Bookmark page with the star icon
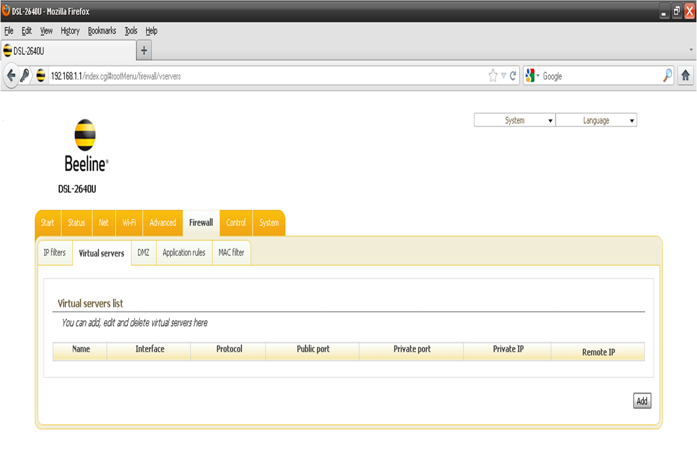This screenshot has width=697, height=472. point(493,76)
